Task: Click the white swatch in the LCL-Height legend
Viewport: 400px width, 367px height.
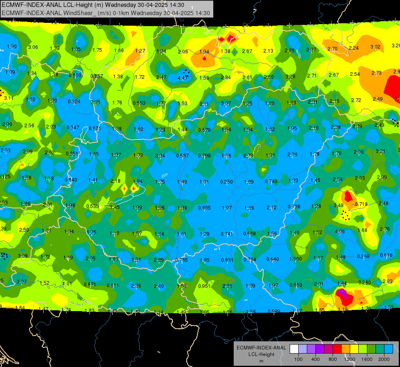Action: [294, 349]
